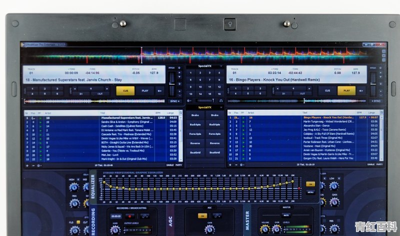Set left deck loop IN point

tap(81, 94)
